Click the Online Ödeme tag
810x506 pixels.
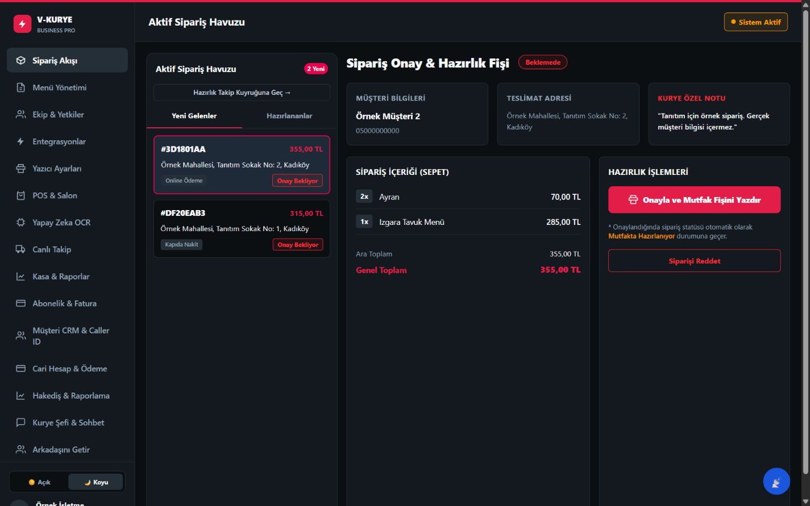184,181
